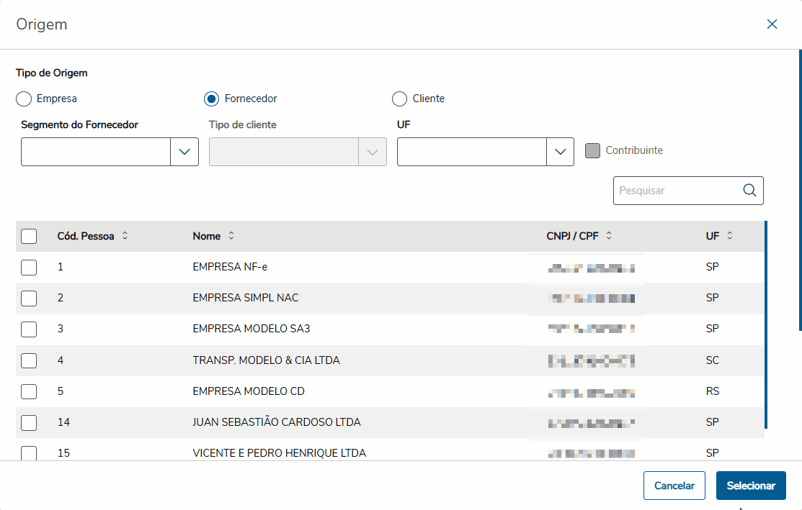Click the CNPJ / CPF column header
The image size is (802, 510).
(x=572, y=236)
